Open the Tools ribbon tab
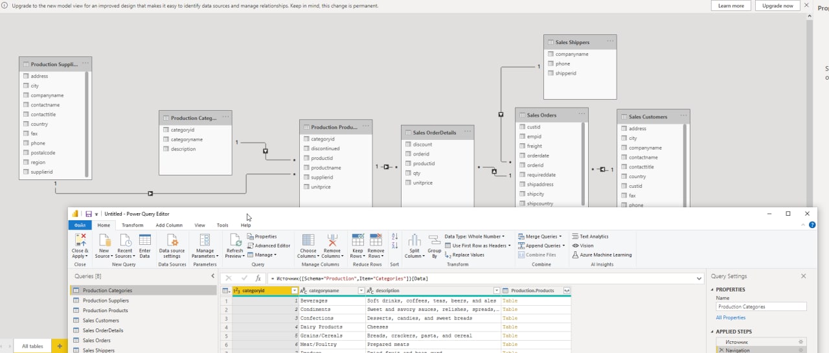 pos(222,225)
